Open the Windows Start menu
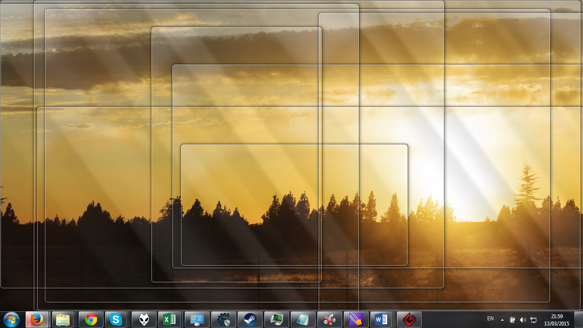 [11, 319]
